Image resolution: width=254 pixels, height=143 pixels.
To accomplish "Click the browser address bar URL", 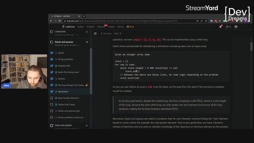I will coord(122,21).
